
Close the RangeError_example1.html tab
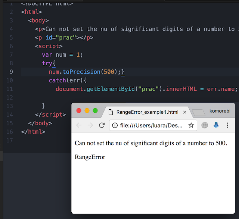pos(184,112)
